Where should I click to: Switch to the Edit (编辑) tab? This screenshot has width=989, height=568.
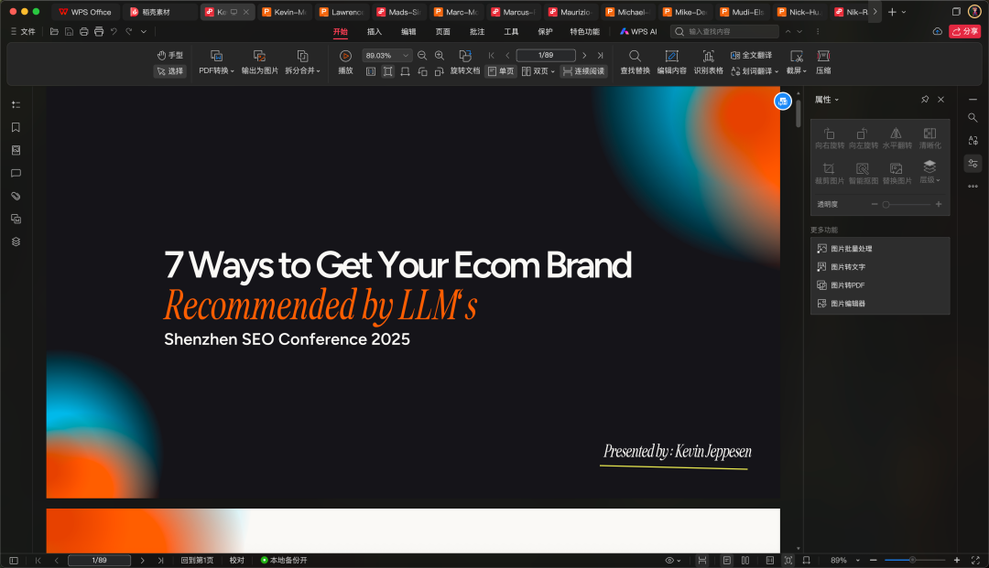[x=408, y=31]
